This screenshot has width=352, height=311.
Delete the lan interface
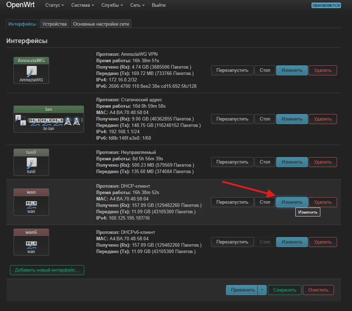pos(322,119)
